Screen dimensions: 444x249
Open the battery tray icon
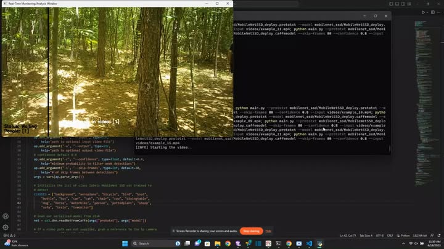pos(422,243)
